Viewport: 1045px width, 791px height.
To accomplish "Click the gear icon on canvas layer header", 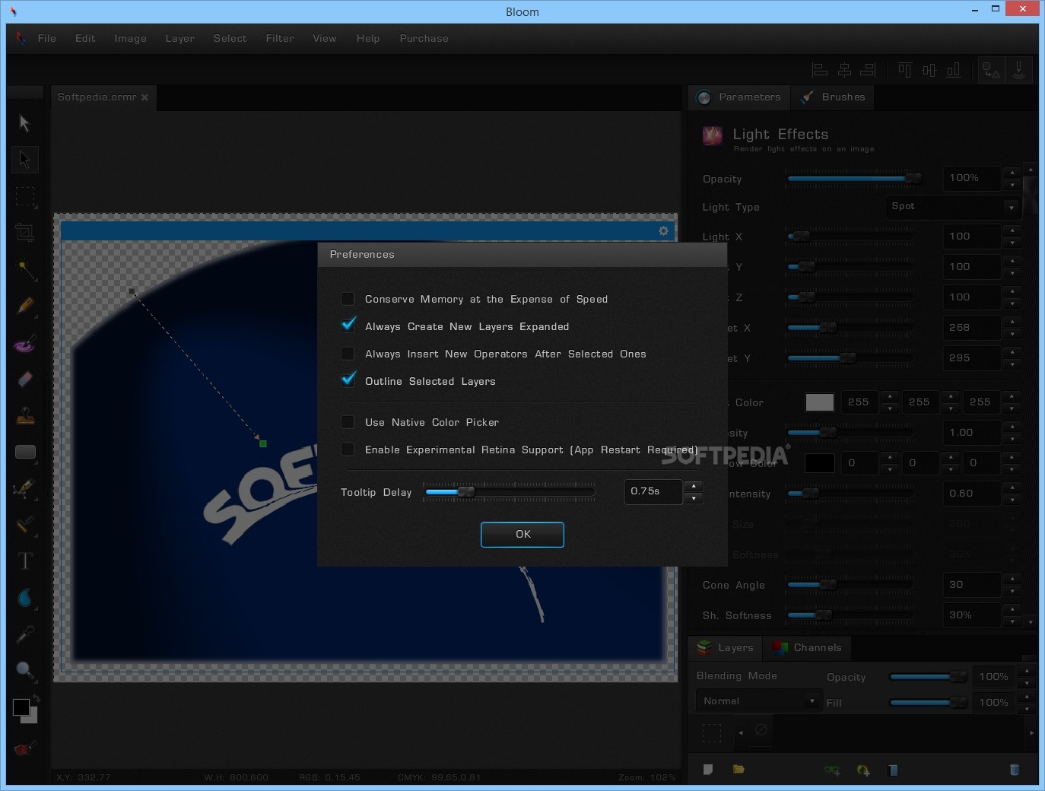I will pyautogui.click(x=663, y=230).
